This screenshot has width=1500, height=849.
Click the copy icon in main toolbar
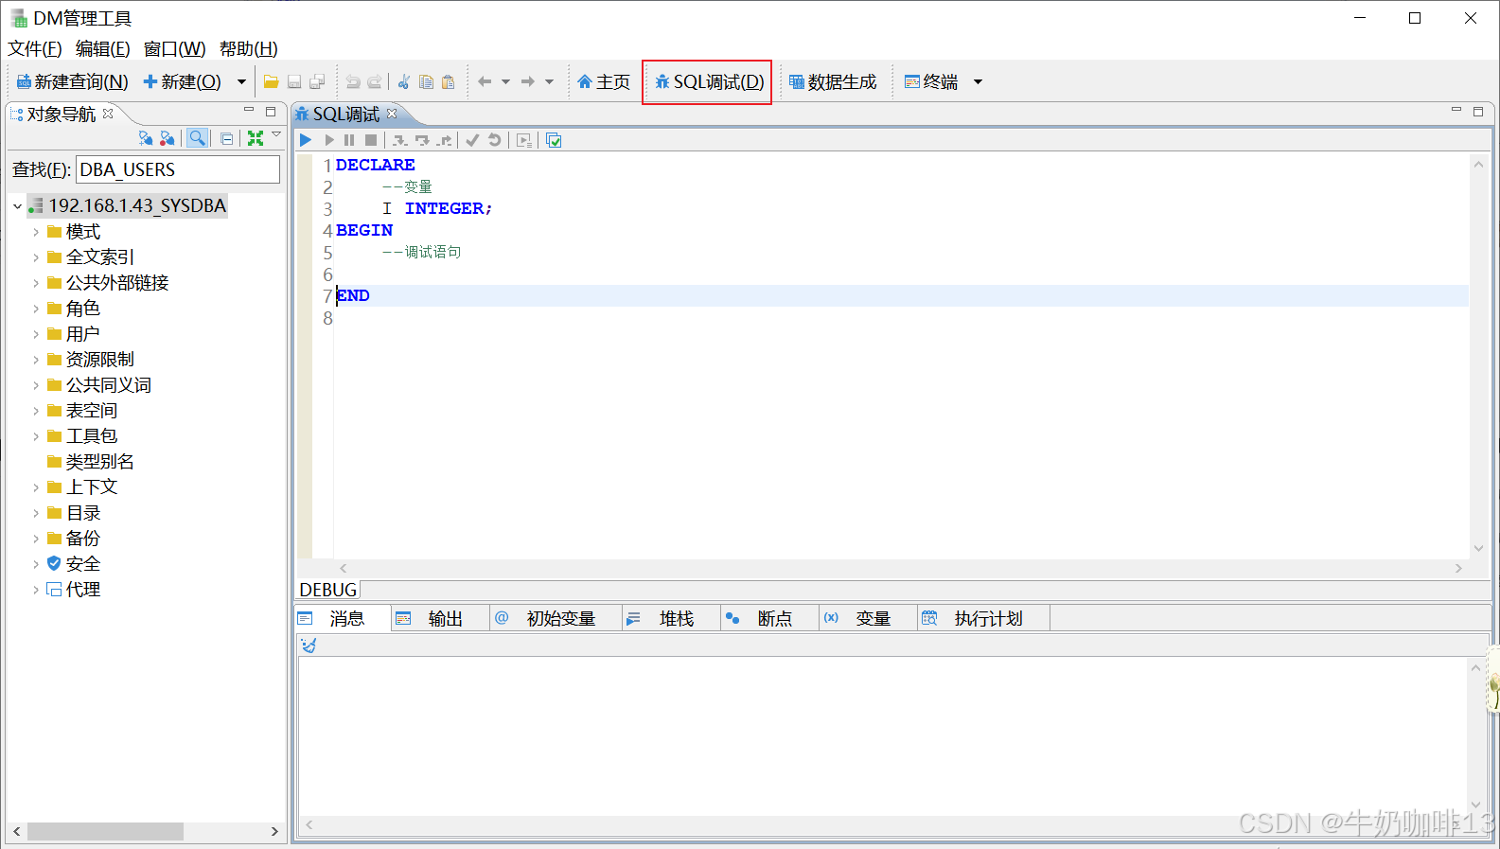tap(426, 82)
